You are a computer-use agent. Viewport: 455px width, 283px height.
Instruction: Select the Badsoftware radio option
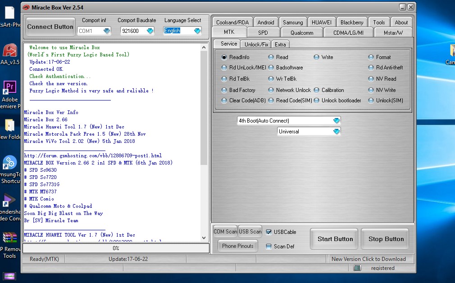click(x=271, y=68)
